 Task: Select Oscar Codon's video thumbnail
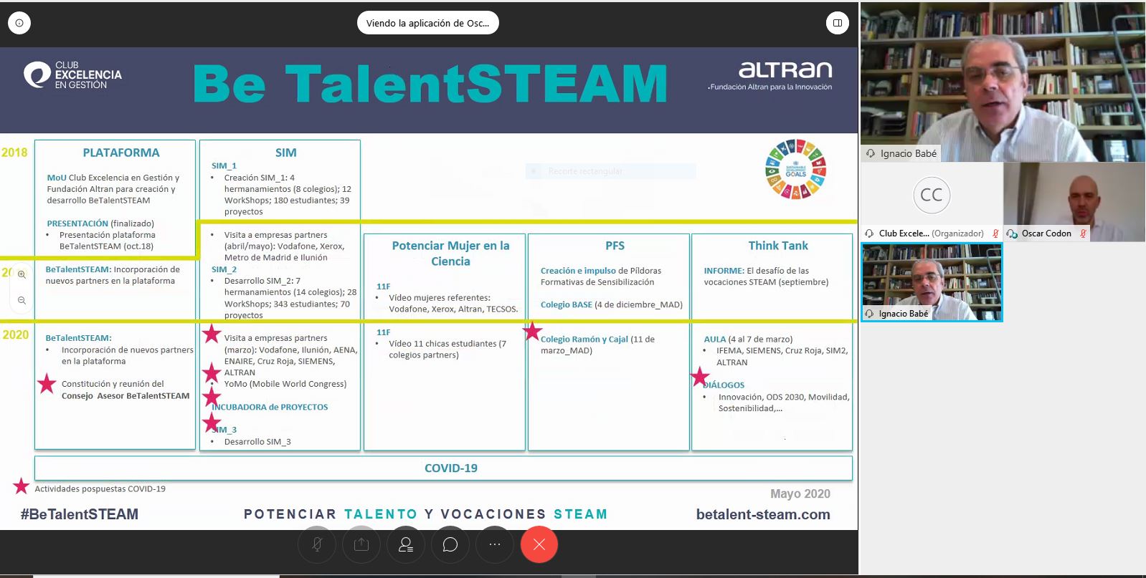pyautogui.click(x=1074, y=202)
